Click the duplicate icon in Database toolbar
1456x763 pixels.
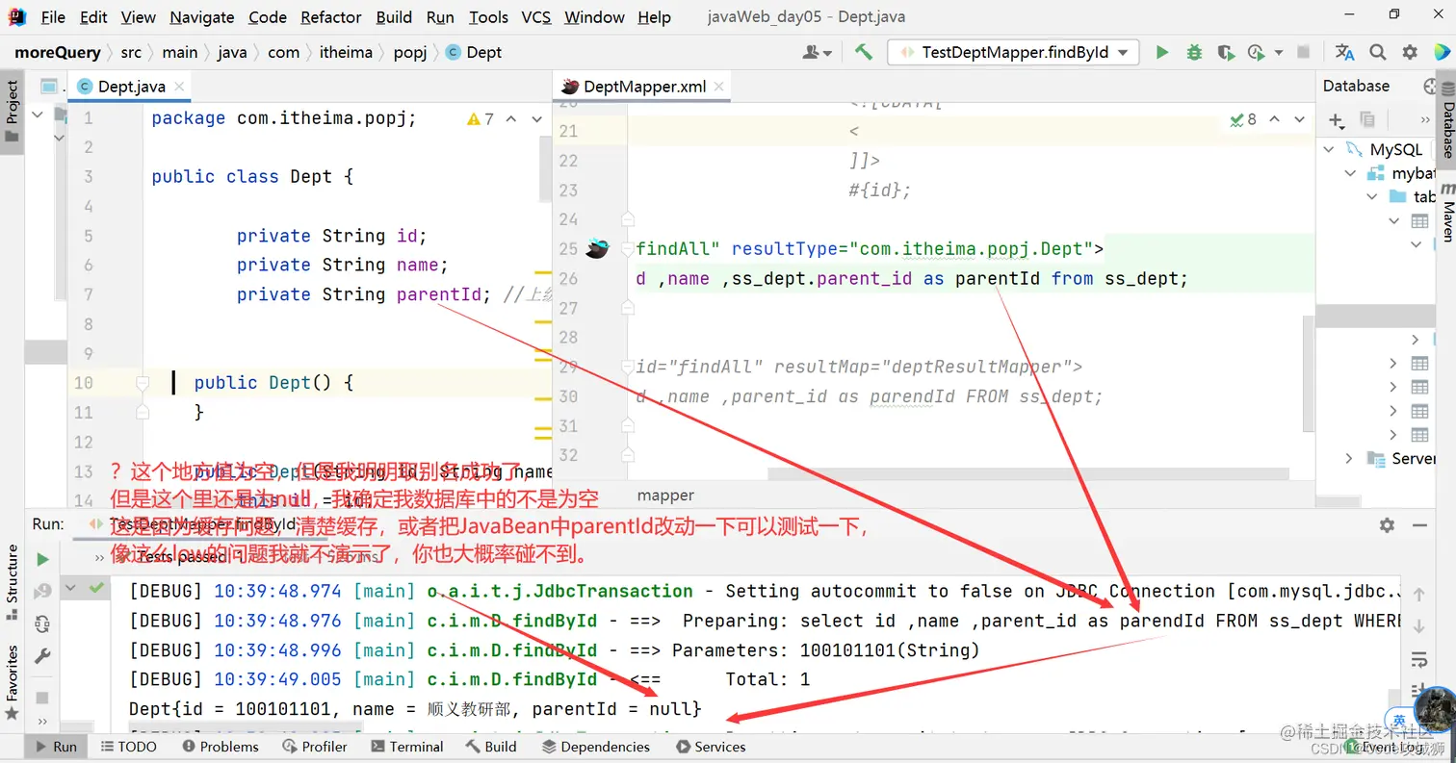point(1367,120)
